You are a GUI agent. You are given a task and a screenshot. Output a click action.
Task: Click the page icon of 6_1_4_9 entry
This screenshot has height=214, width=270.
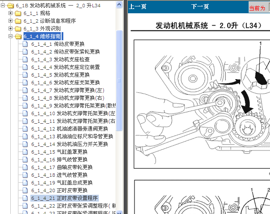(x=25, y=106)
